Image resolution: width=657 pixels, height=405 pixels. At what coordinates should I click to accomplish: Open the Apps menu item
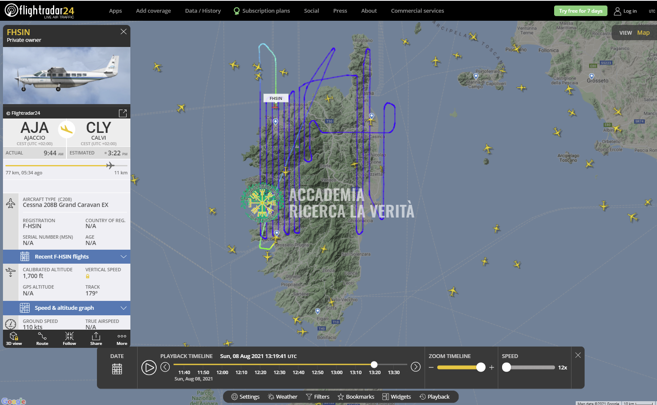[115, 11]
